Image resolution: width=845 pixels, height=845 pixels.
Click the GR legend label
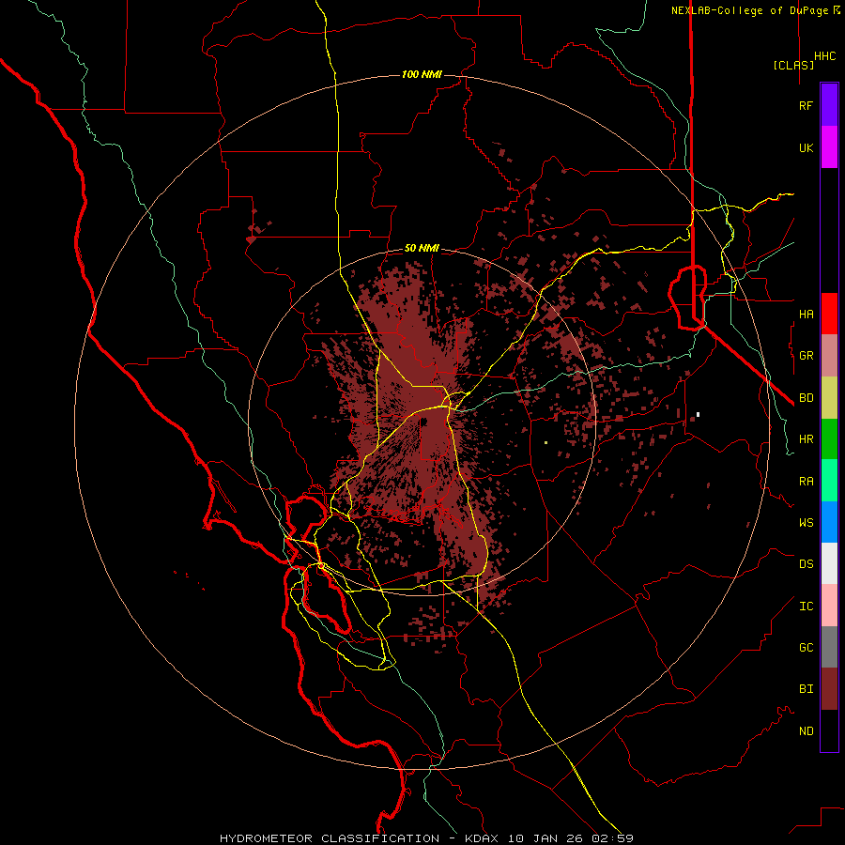point(806,356)
